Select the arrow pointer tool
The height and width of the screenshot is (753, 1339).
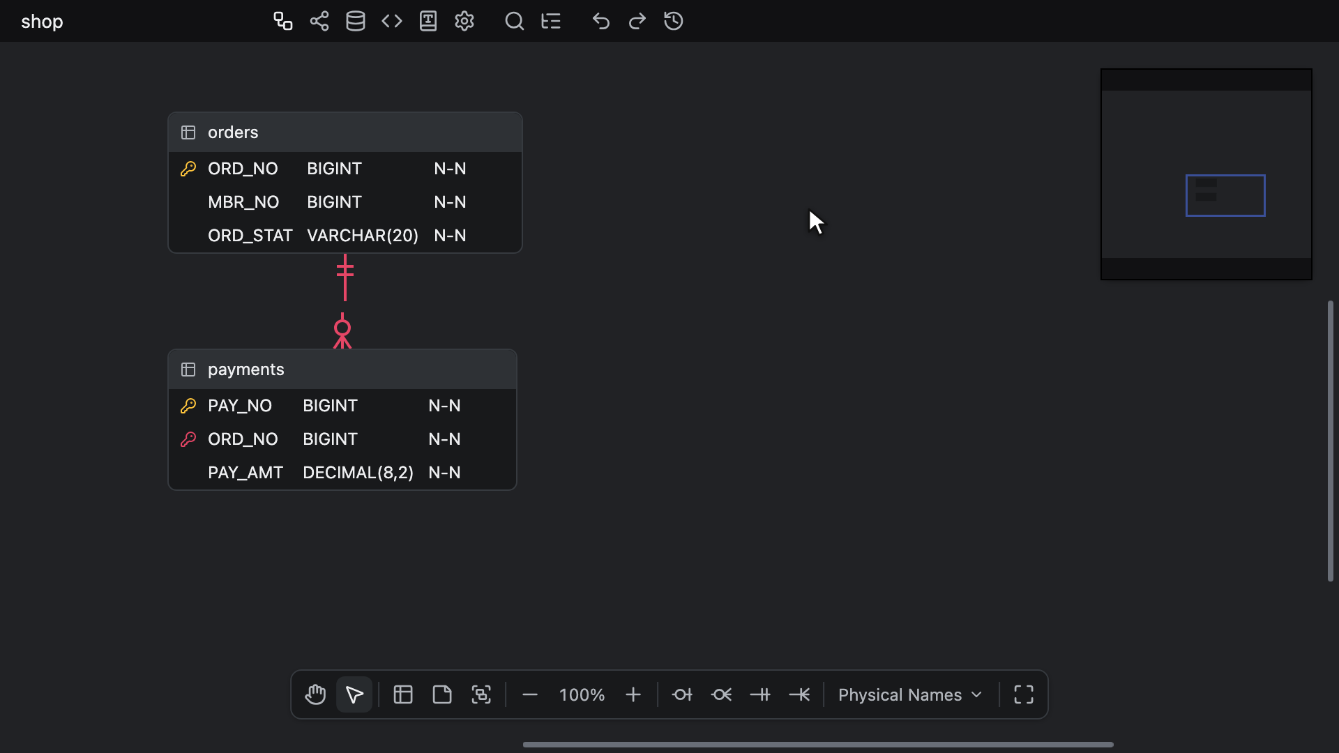click(x=354, y=694)
